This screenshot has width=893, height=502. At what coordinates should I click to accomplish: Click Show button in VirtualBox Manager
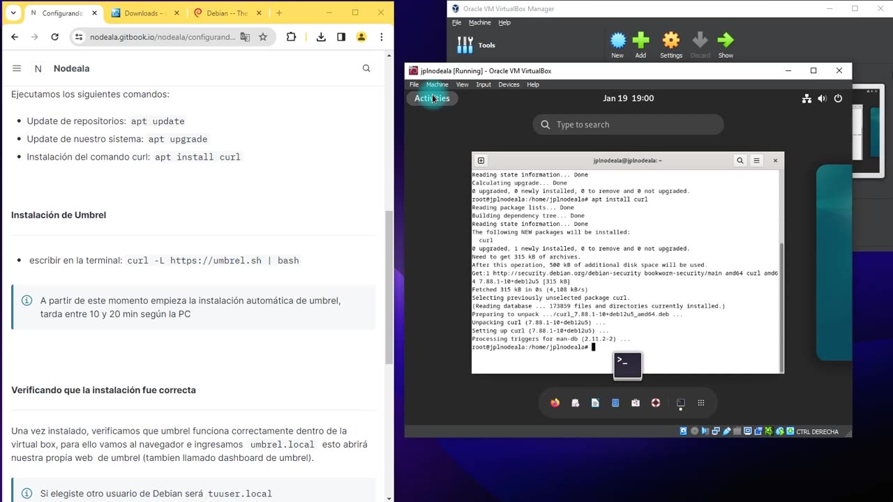726,45
